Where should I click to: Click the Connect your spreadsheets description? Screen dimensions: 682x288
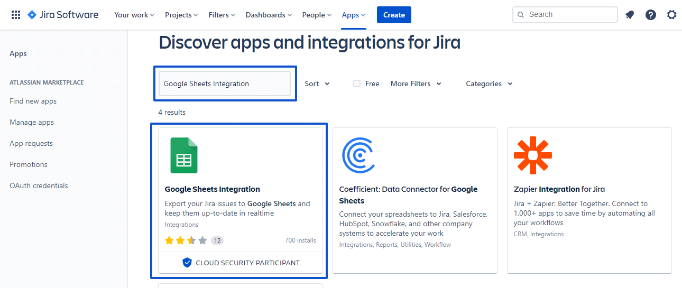[x=413, y=224]
